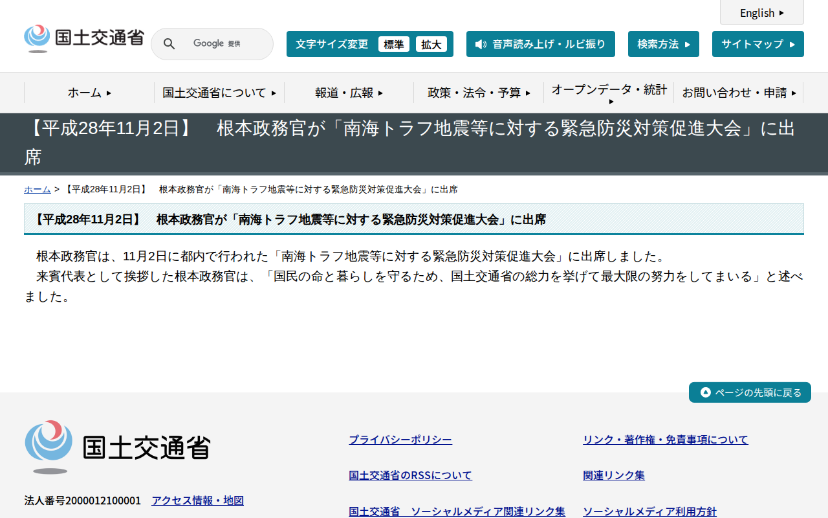
Task: Open the 音声読み上げ・ルビ振り feature
Action: (x=541, y=44)
